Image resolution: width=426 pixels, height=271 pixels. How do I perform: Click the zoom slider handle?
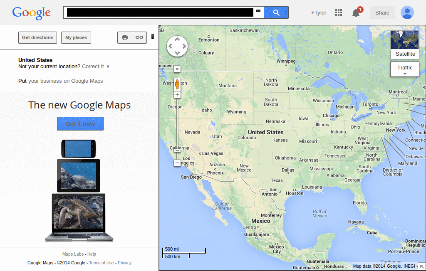pos(177,150)
